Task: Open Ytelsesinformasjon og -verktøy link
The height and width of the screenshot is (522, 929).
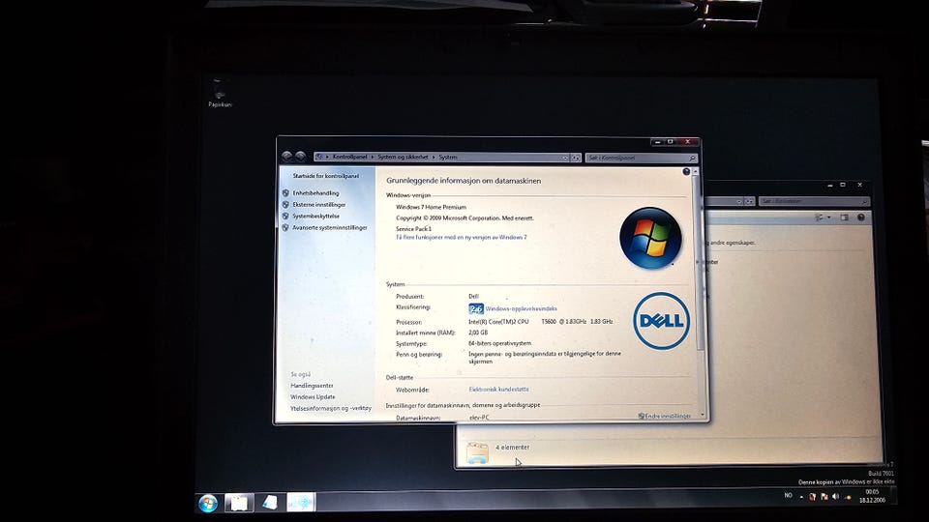Action: click(x=331, y=408)
